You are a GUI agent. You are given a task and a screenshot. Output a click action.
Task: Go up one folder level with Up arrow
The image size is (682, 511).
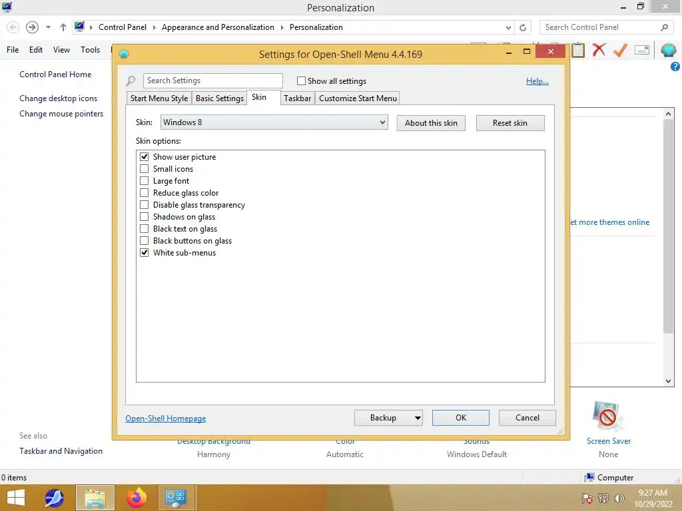click(63, 27)
